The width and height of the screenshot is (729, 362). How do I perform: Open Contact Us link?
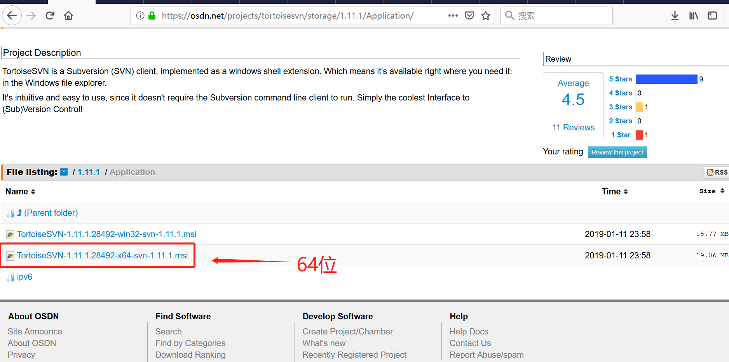pyautogui.click(x=470, y=343)
